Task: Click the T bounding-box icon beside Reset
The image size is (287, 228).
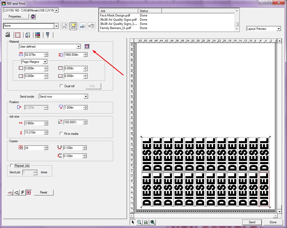Action: tap(29, 192)
